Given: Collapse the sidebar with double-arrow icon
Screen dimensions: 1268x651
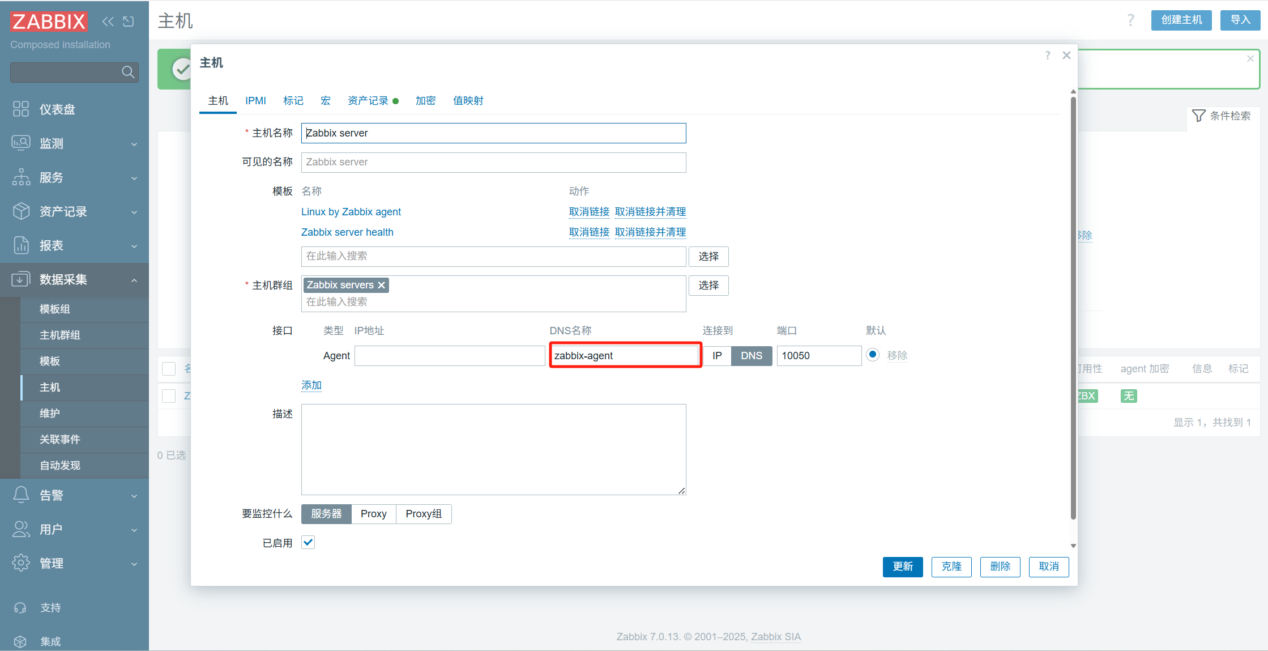Looking at the screenshot, I should [x=108, y=22].
